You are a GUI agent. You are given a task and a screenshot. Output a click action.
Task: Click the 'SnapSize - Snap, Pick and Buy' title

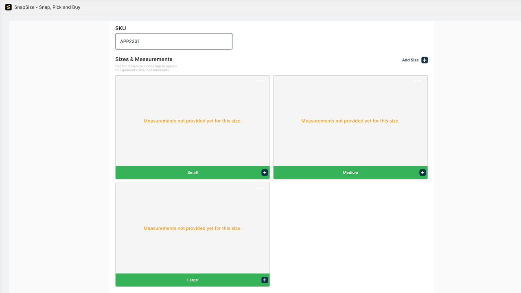click(x=47, y=7)
